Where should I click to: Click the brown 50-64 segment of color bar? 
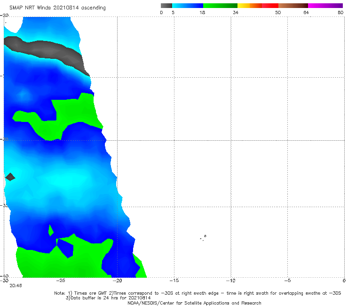coord(293,6)
